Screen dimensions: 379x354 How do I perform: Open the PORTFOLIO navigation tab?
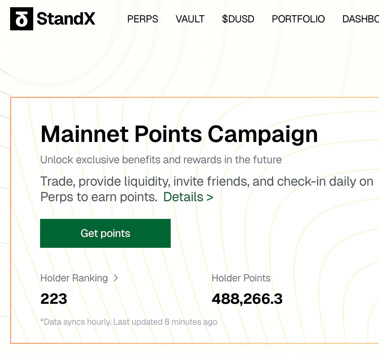[298, 19]
